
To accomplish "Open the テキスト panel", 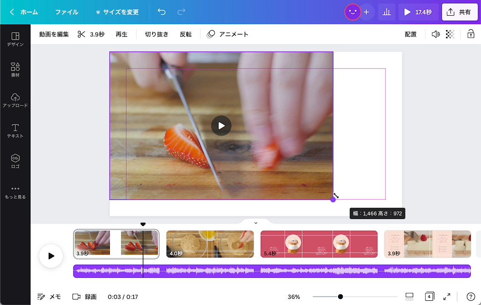I will click(15, 131).
